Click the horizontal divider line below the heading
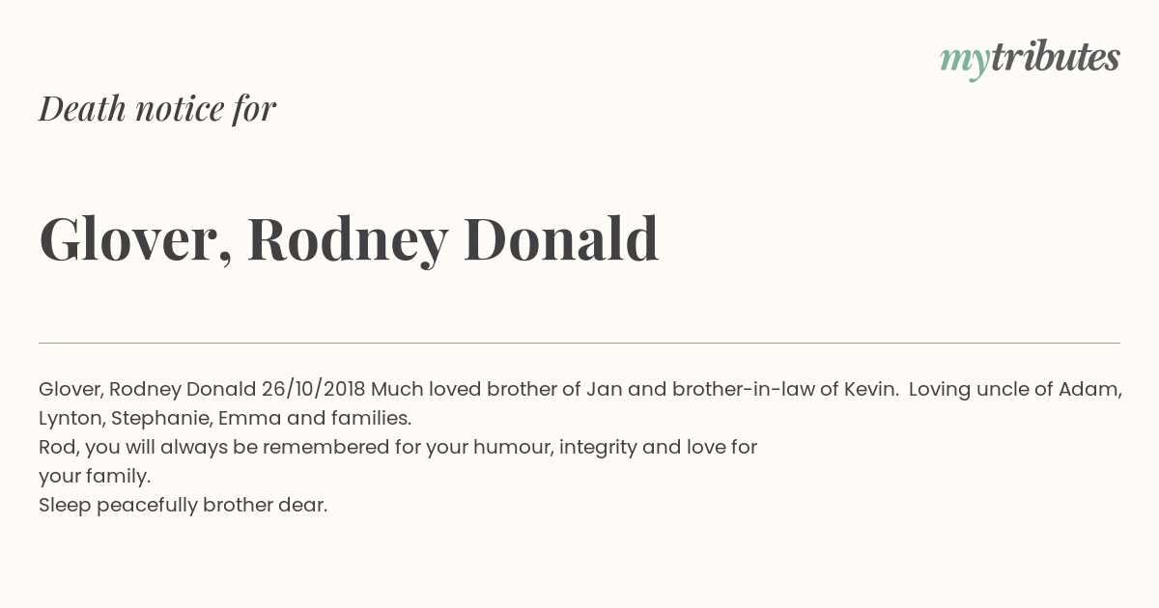This screenshot has width=1159, height=608. tap(579, 343)
